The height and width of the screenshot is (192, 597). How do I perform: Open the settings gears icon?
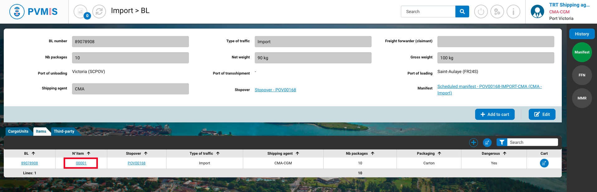497,12
